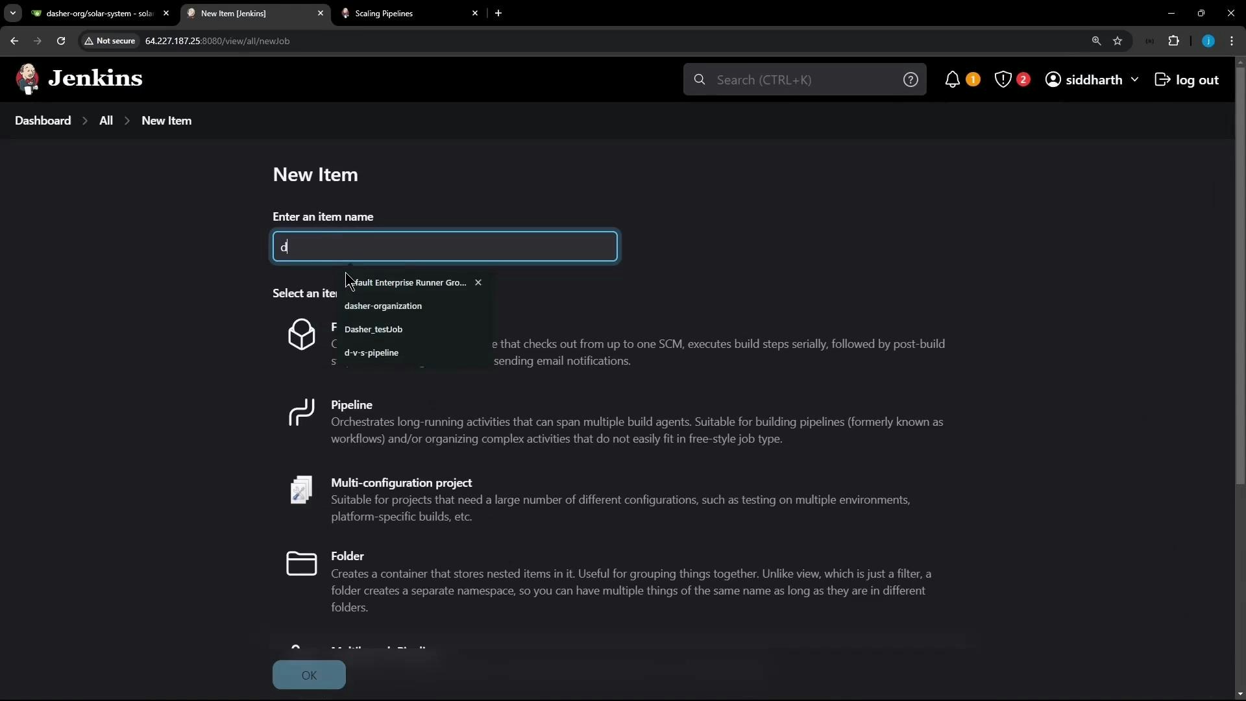Open the siddharth user account dropdown
This screenshot has width=1246, height=701.
coord(1092,79)
